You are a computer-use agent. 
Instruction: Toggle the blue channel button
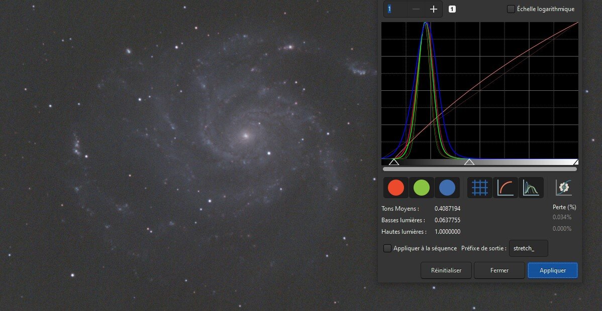click(447, 188)
